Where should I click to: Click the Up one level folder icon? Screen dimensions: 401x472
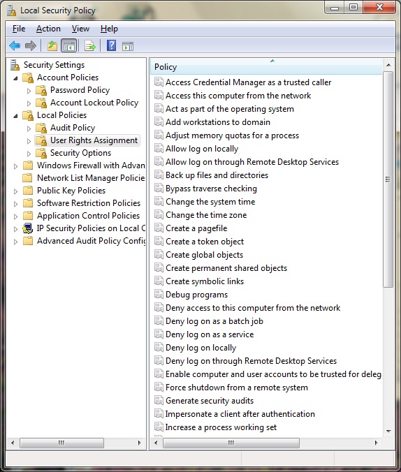pyautogui.click(x=52, y=46)
